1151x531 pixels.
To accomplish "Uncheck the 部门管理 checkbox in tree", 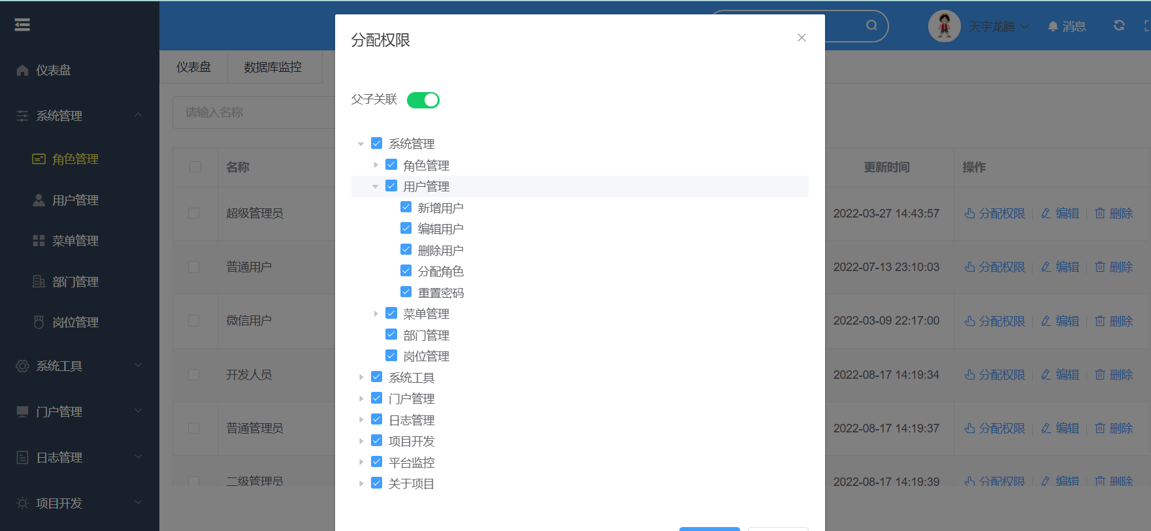I will pos(391,334).
